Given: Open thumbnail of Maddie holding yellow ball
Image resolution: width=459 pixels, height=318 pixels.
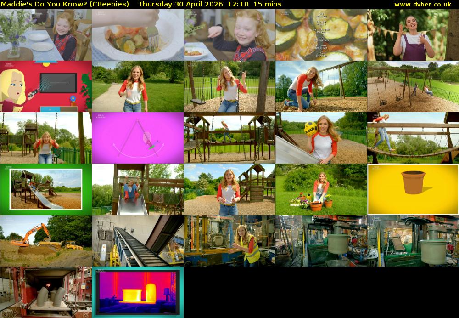Looking at the screenshot, I should tap(321, 138).
